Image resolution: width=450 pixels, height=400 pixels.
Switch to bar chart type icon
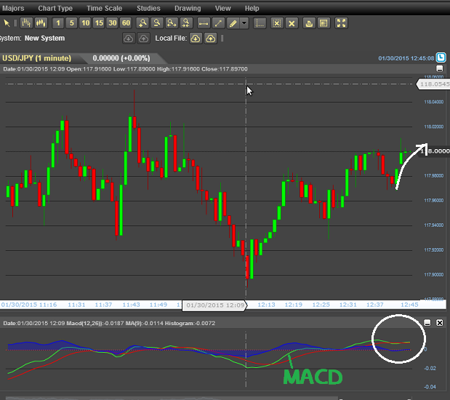point(26,23)
